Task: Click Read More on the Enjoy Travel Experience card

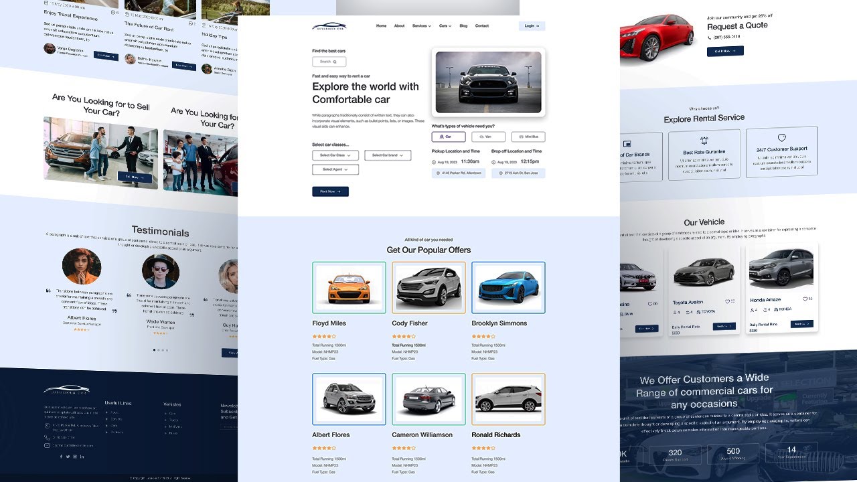Action: [106, 56]
